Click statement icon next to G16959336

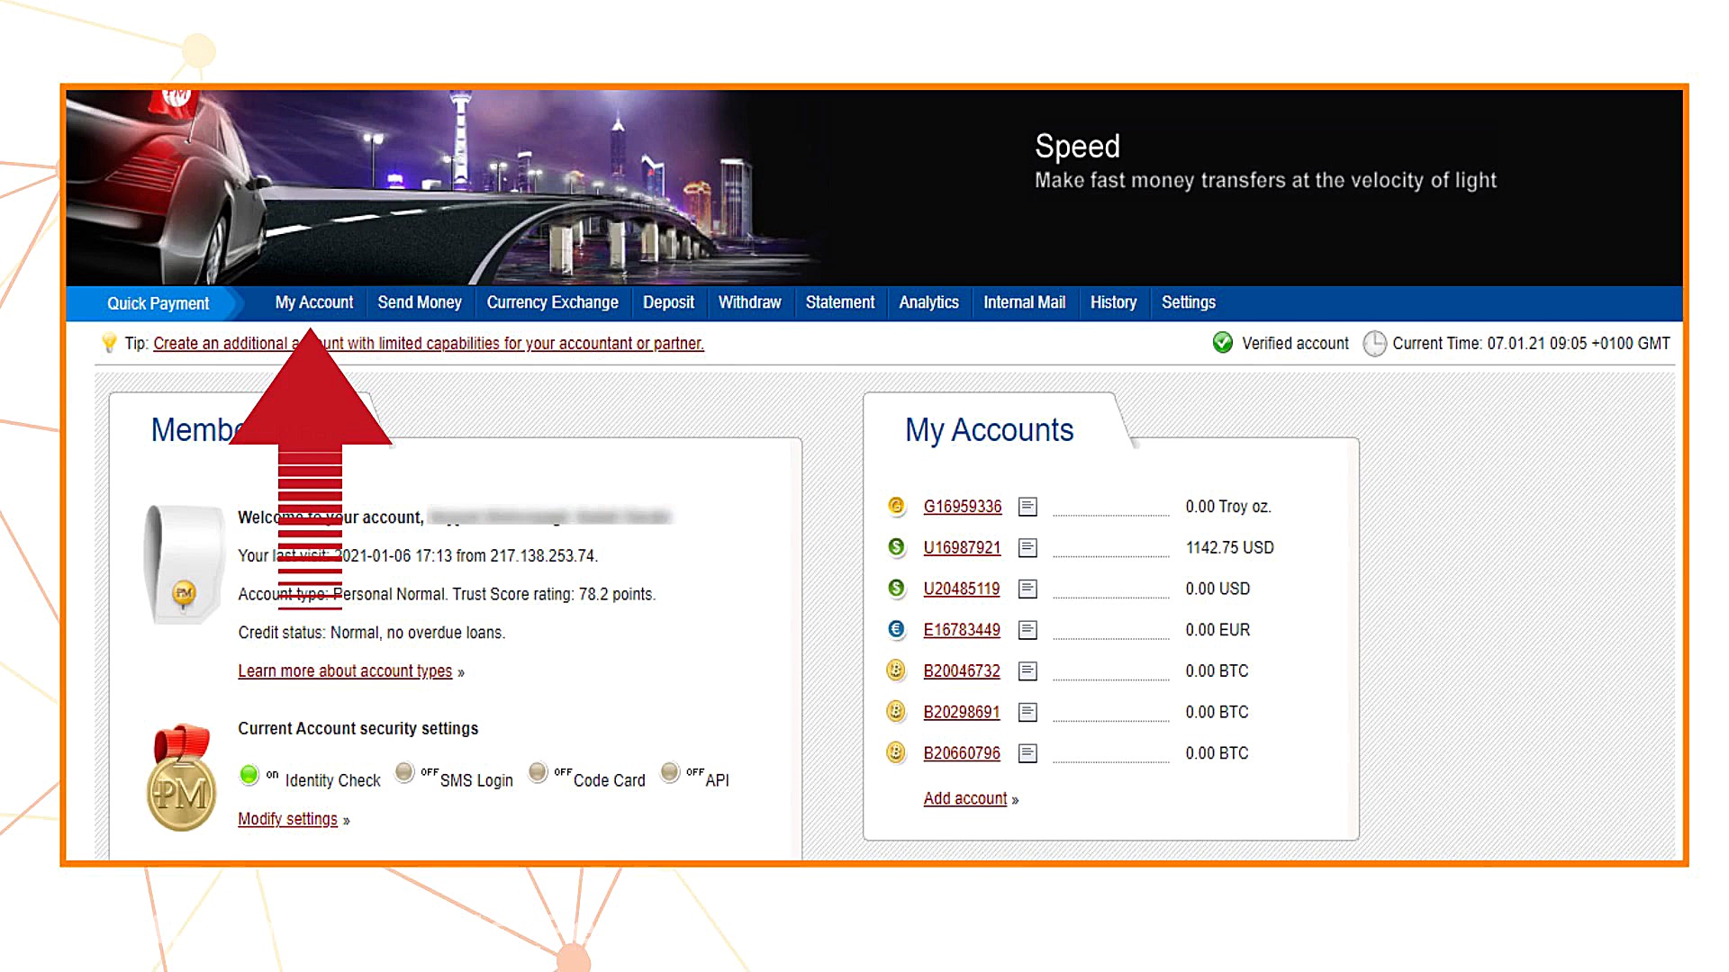point(1027,507)
